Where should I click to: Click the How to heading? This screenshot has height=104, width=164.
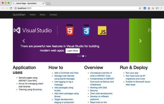tap(56, 68)
